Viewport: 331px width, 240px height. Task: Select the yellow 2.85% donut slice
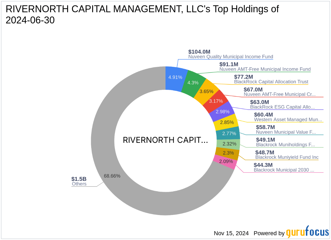coord(227,122)
